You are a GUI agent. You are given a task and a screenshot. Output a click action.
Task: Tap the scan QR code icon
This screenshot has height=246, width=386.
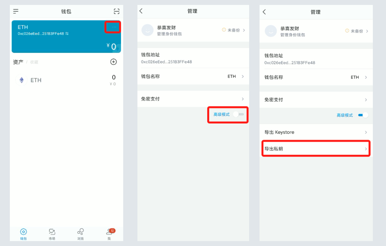click(x=117, y=11)
